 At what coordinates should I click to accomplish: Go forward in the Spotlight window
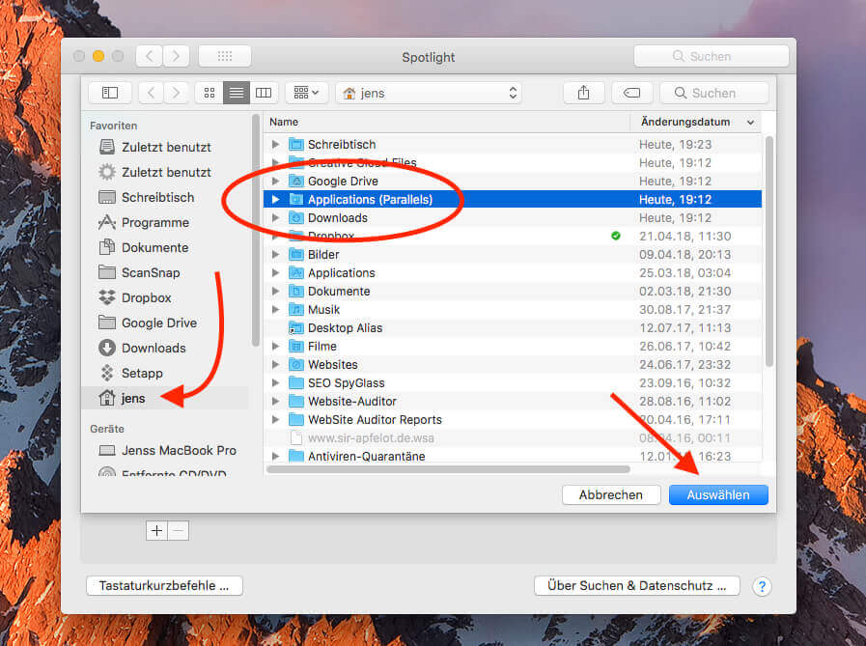click(176, 56)
